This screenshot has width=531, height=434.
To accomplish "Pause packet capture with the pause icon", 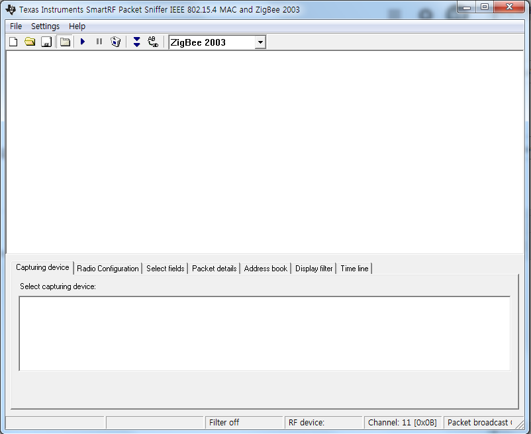I will tap(99, 42).
